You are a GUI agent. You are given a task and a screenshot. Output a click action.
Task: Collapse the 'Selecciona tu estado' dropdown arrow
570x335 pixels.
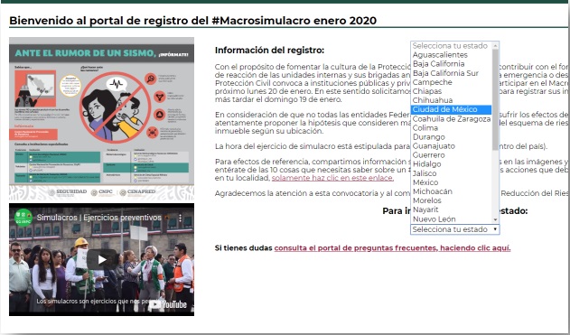(x=495, y=229)
